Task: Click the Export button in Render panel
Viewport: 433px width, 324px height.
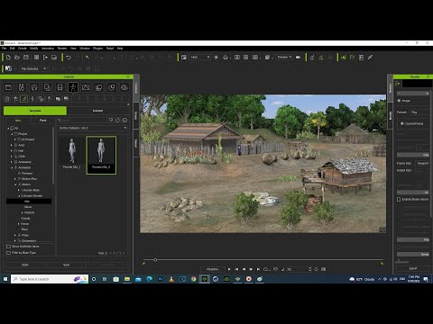Action: [x=413, y=269]
